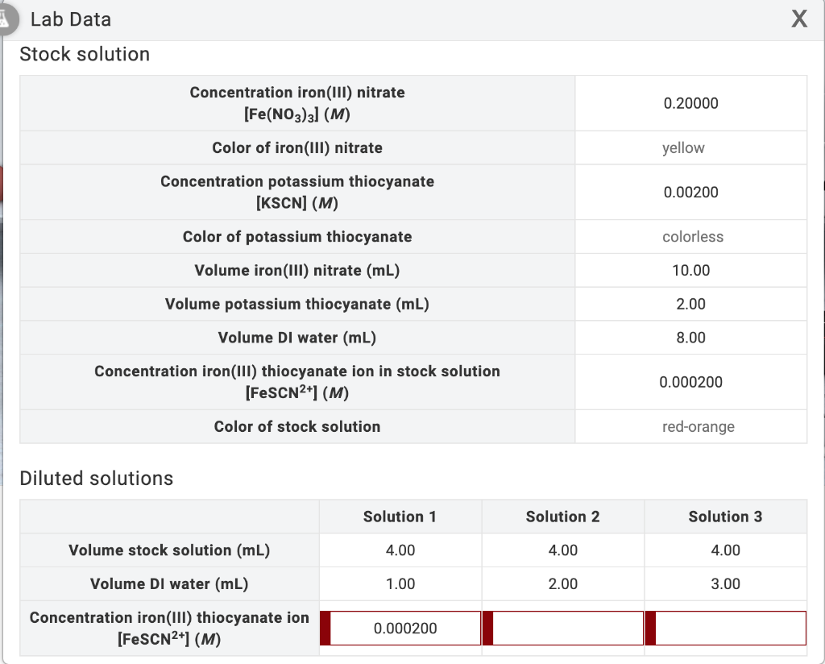The image size is (825, 664).
Task: Click 'Concentration potassium thiocyanate' label
Action: pos(297,181)
